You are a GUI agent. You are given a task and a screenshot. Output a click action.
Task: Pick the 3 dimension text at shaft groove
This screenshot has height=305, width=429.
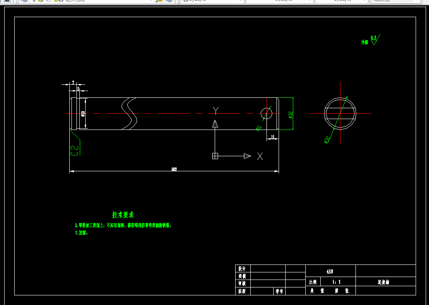pos(78,89)
